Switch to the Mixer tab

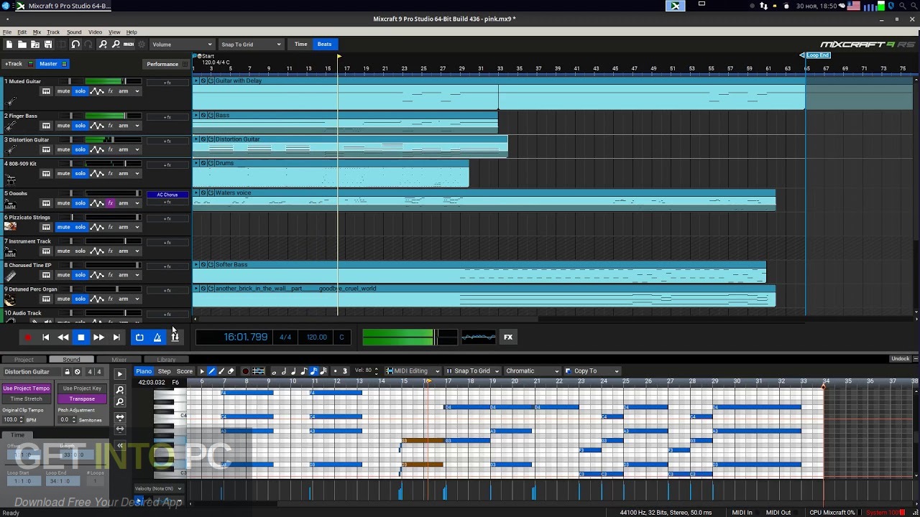(119, 359)
